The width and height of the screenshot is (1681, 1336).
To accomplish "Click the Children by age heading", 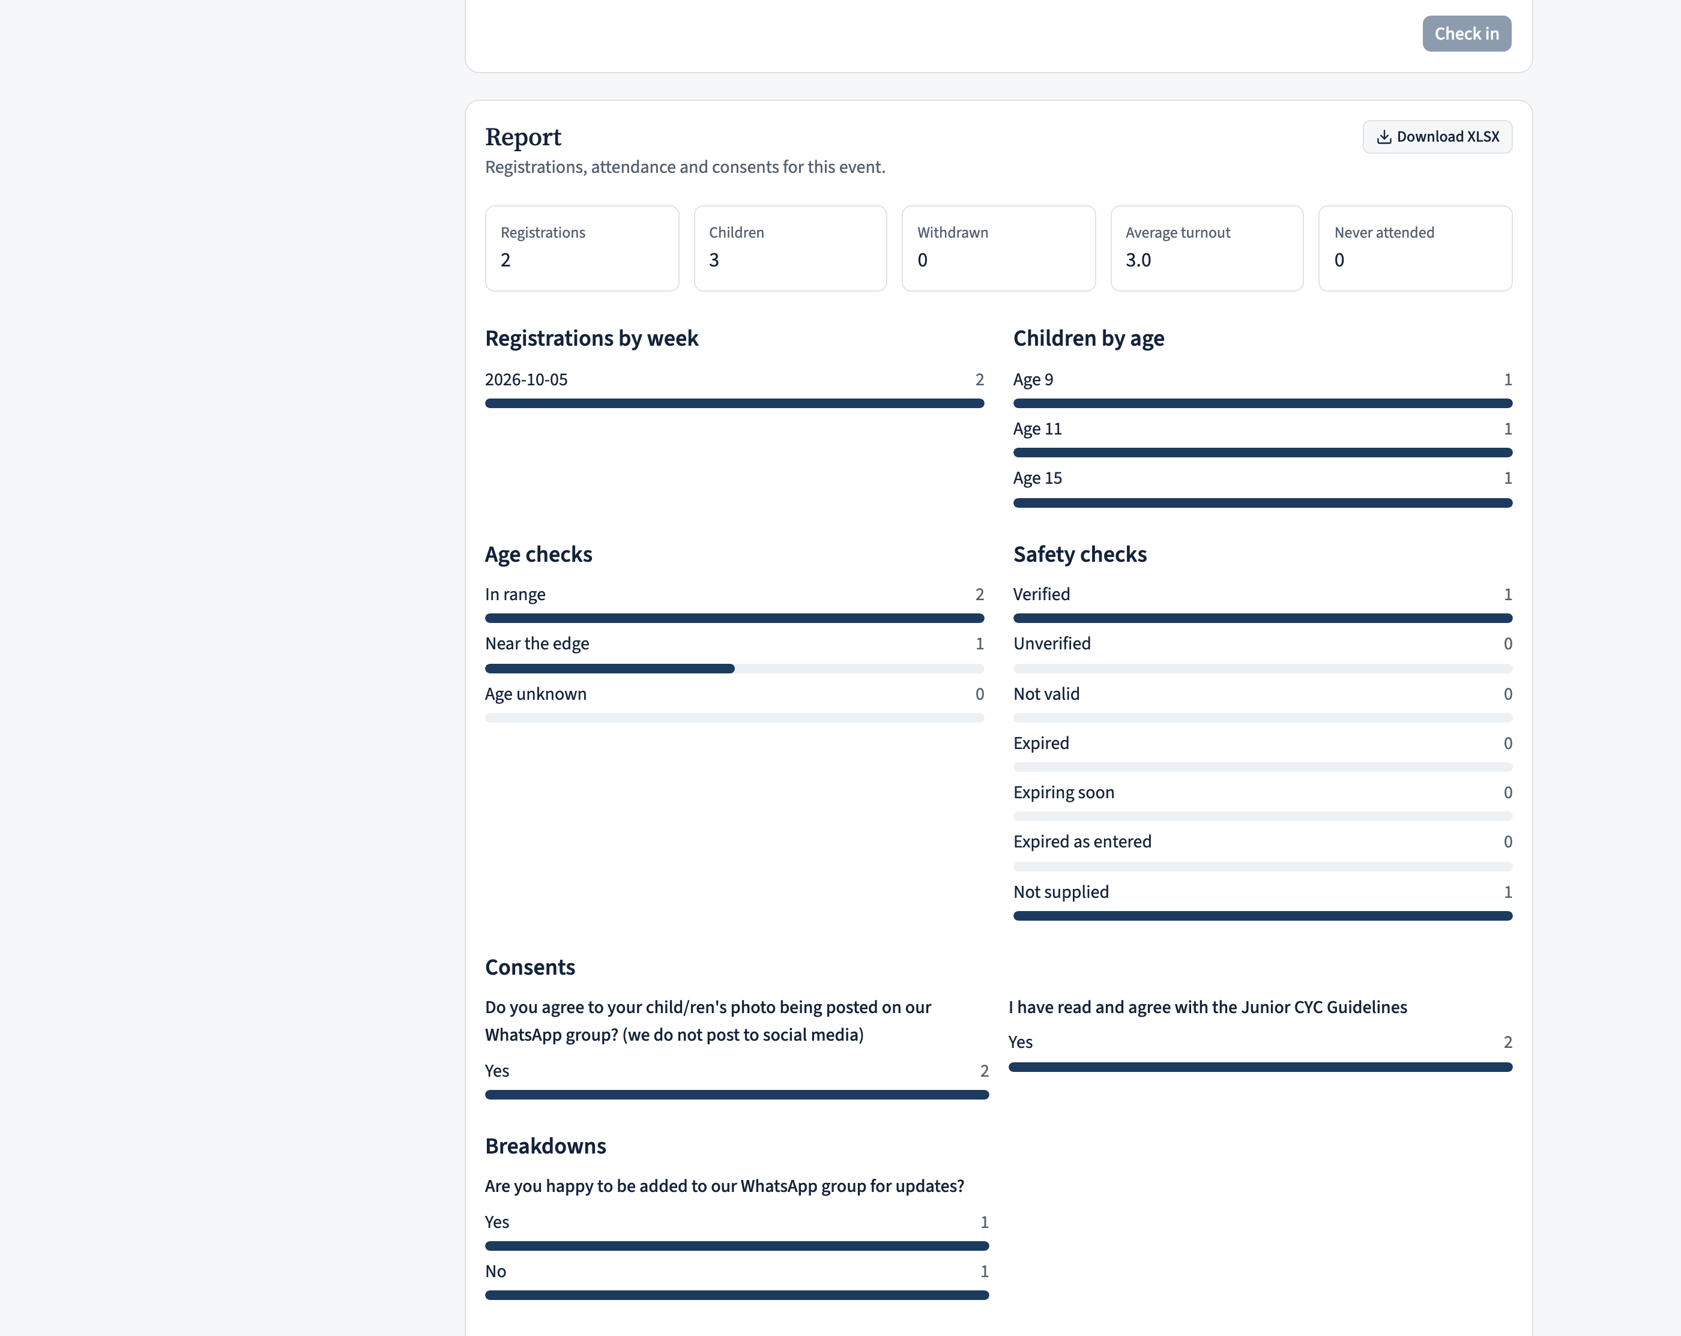I will [1088, 339].
